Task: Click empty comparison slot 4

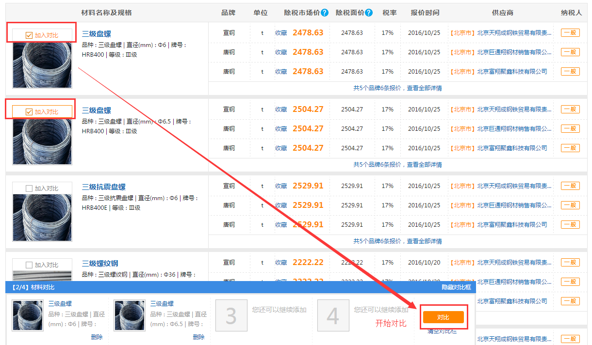Action: coord(333,315)
